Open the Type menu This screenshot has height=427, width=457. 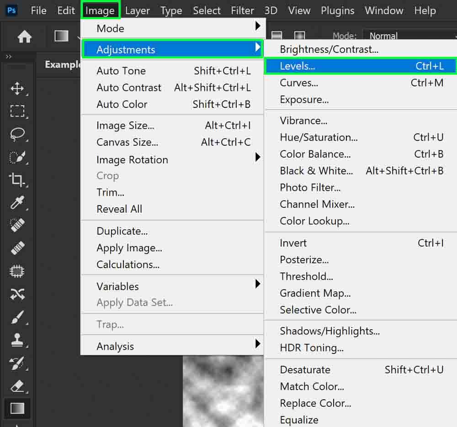[x=171, y=11]
